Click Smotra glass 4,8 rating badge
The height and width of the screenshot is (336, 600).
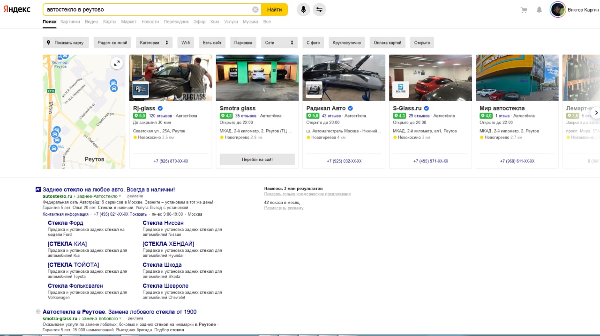pos(226,116)
